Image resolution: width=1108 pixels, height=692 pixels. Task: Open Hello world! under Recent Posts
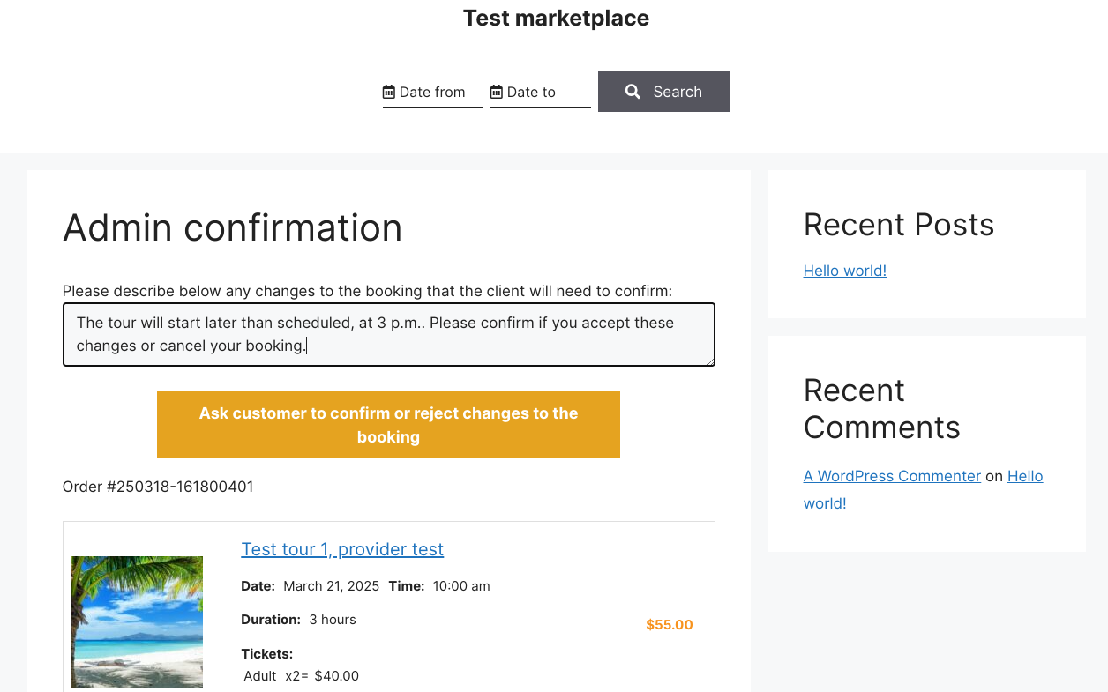[845, 271]
